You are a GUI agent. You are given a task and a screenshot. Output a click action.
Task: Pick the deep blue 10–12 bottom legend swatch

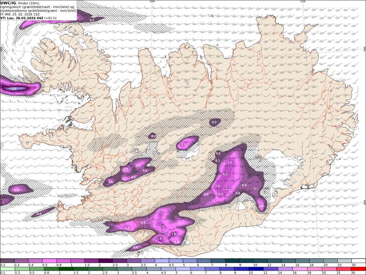point(256,269)
